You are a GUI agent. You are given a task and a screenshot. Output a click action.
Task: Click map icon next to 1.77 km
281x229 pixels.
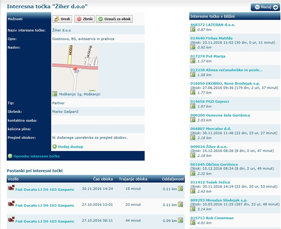tap(193, 92)
